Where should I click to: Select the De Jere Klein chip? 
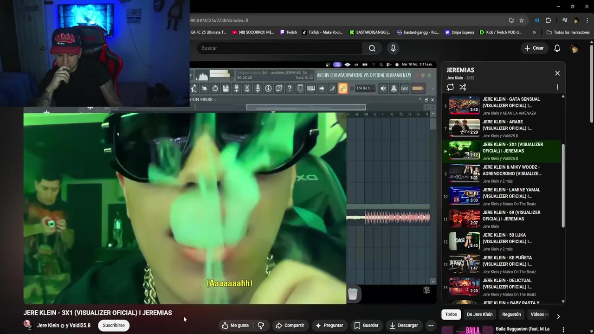479,315
